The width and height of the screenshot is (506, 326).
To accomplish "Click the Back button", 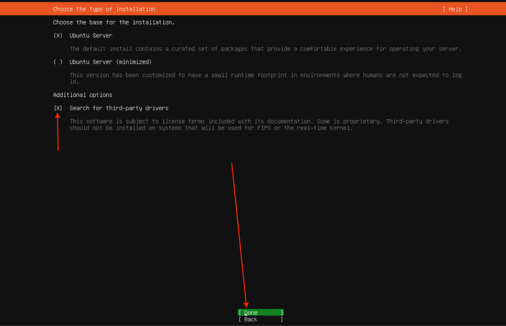I will [260, 319].
